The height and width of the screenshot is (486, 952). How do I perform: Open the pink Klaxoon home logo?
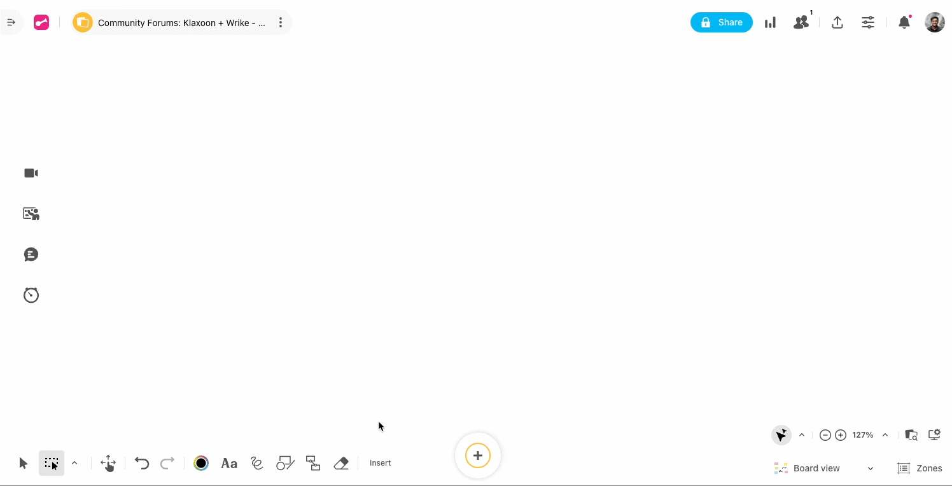41,23
